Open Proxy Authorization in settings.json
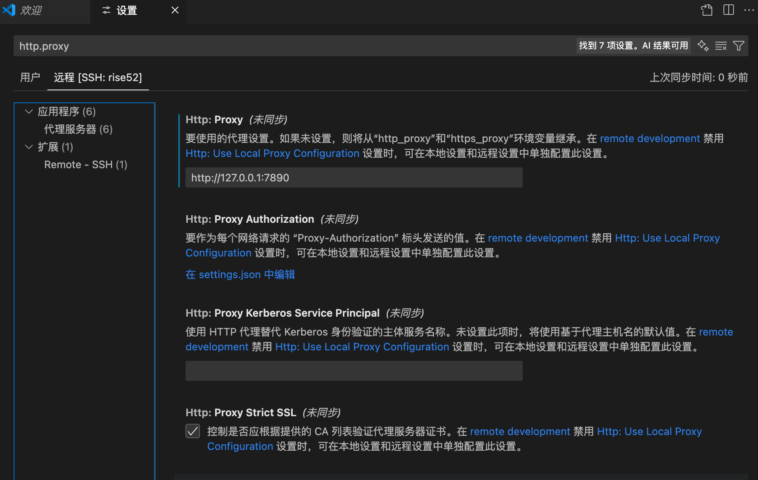This screenshot has height=480, width=758. [x=240, y=274]
